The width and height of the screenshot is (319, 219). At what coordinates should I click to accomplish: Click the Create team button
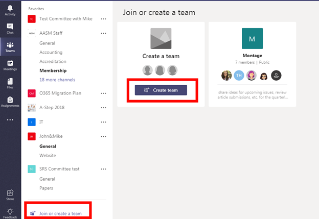click(x=161, y=90)
